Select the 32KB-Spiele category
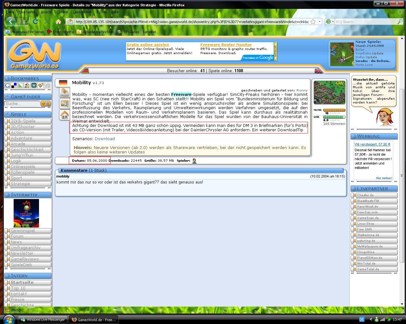The width and height of the screenshot is (406, 324). (28, 121)
